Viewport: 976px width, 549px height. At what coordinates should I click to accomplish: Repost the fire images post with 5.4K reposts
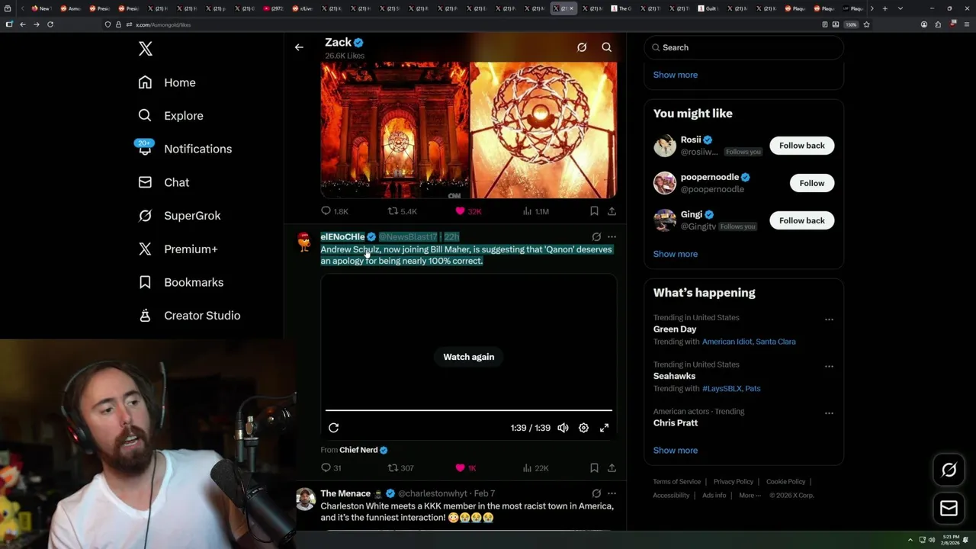tap(403, 211)
